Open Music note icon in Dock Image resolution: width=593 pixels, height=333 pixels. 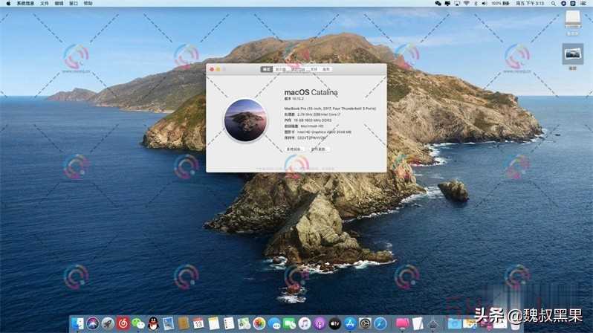305,324
